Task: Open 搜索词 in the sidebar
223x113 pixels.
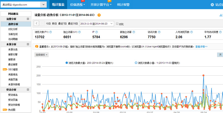Action: coord(12,60)
